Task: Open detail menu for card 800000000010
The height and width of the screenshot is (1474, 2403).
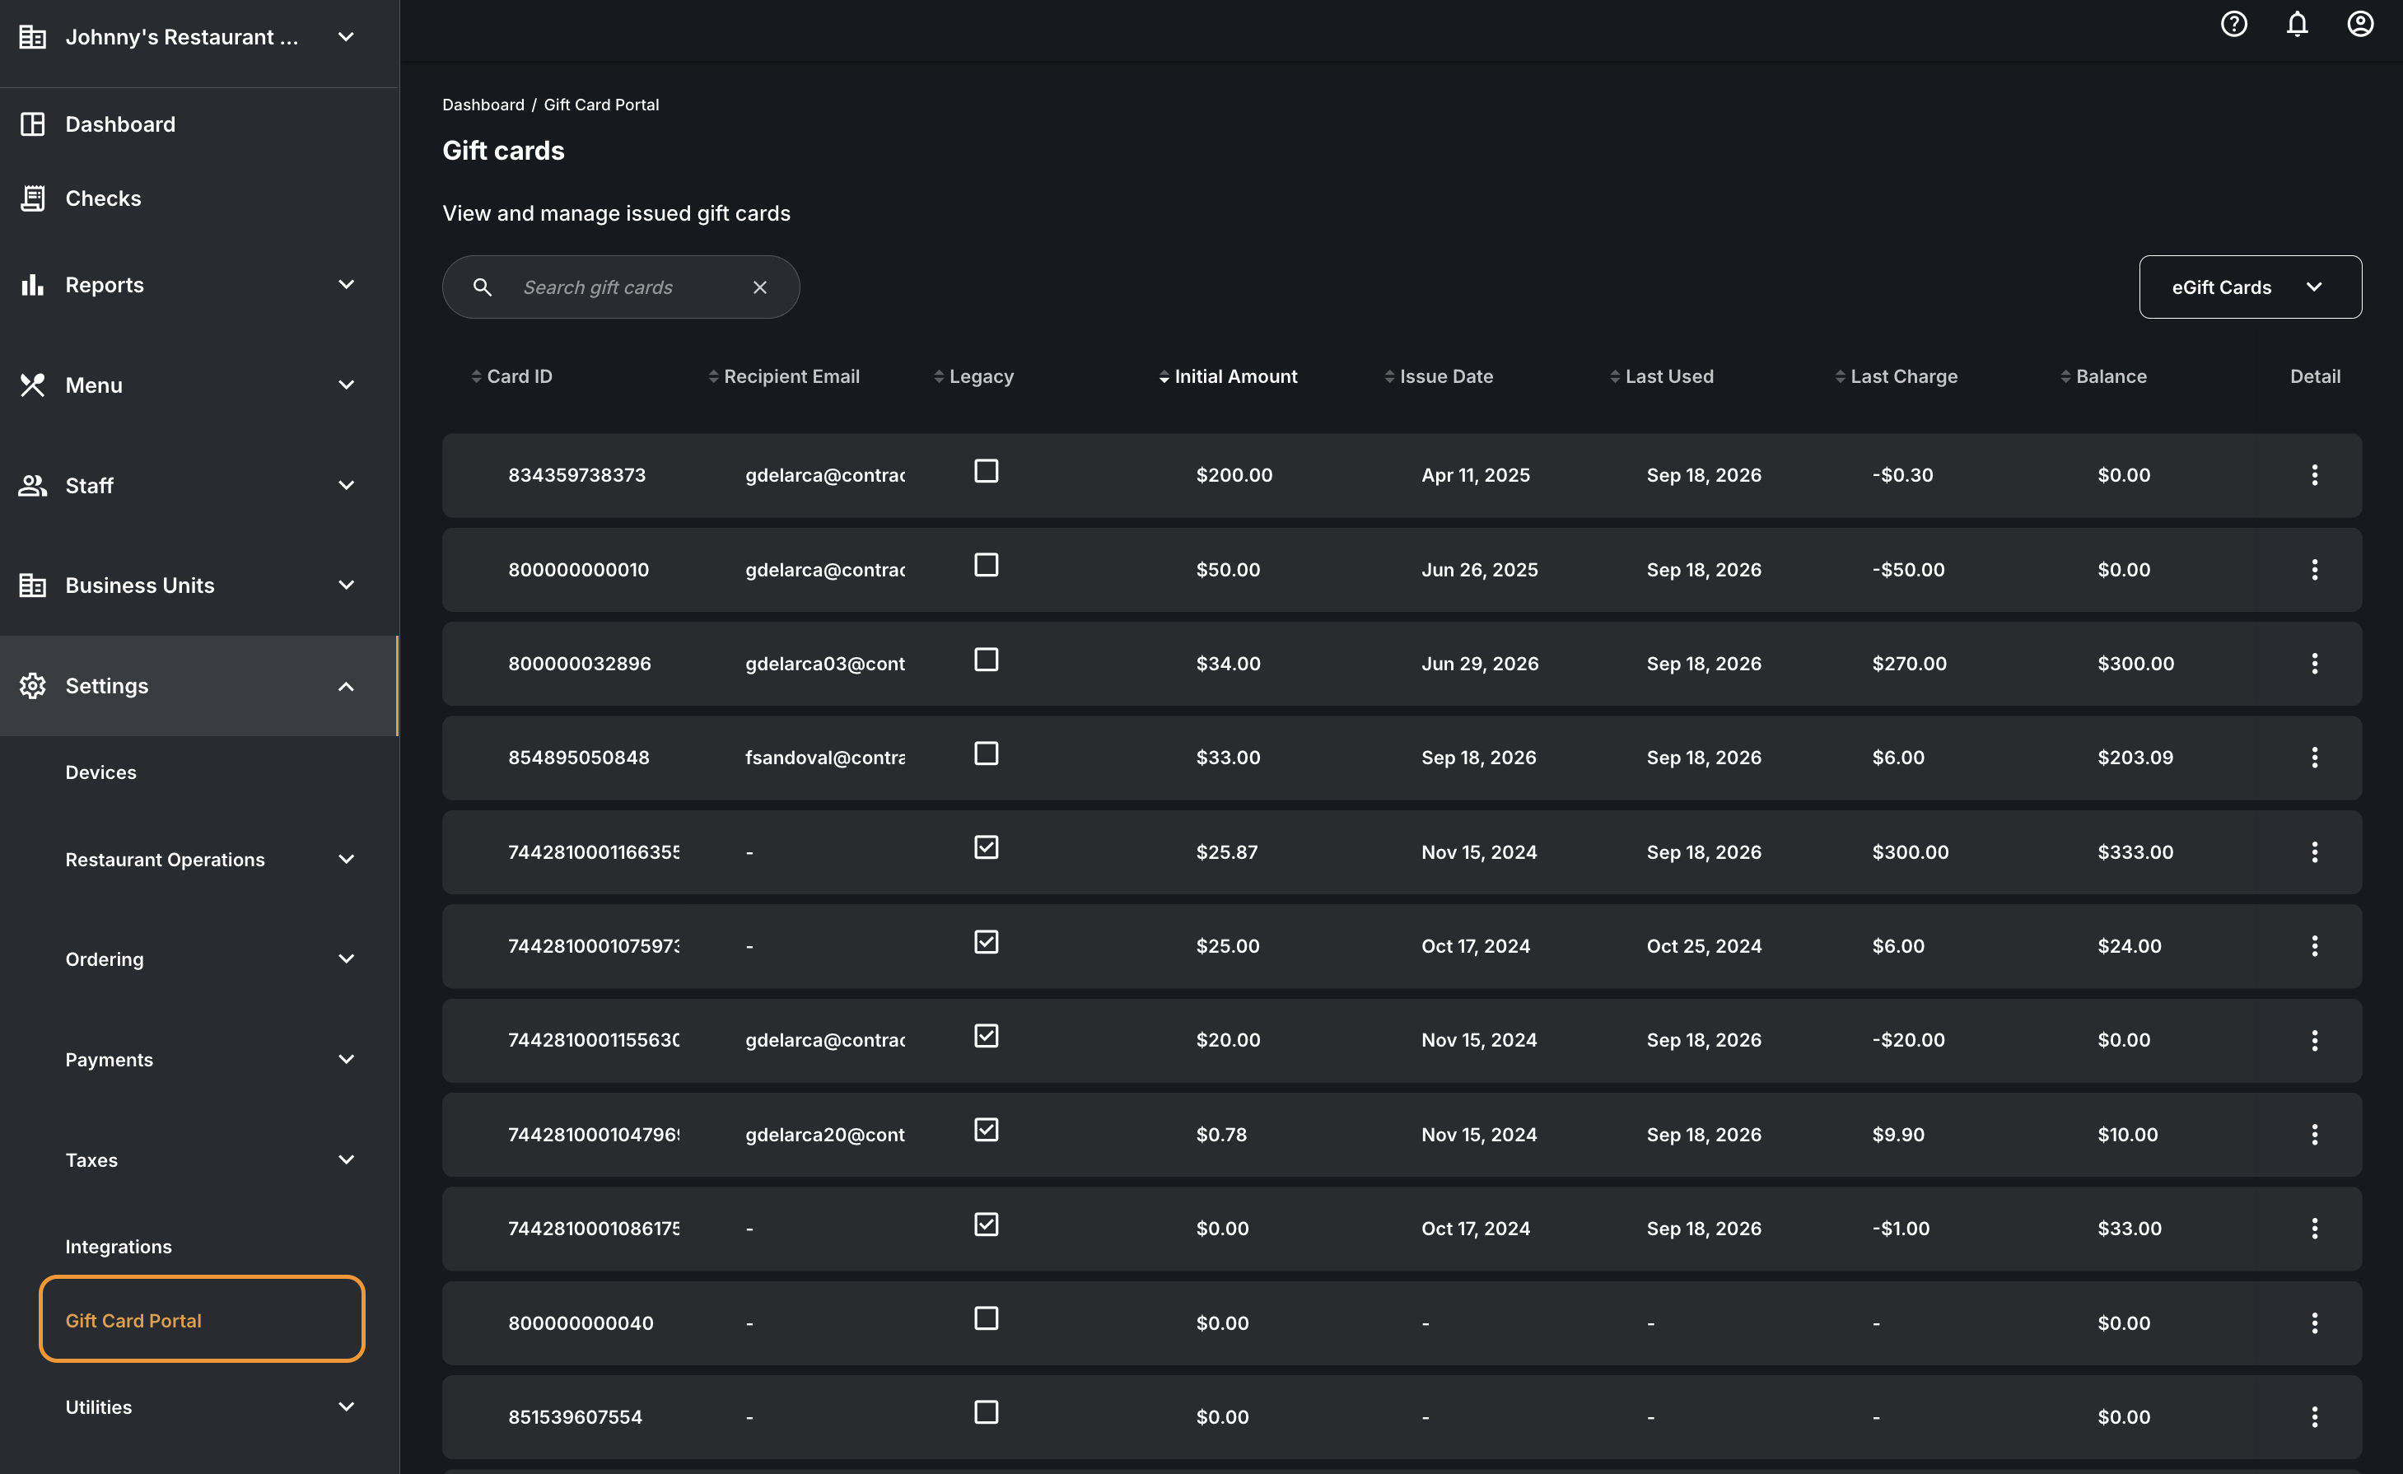Action: coord(2314,569)
